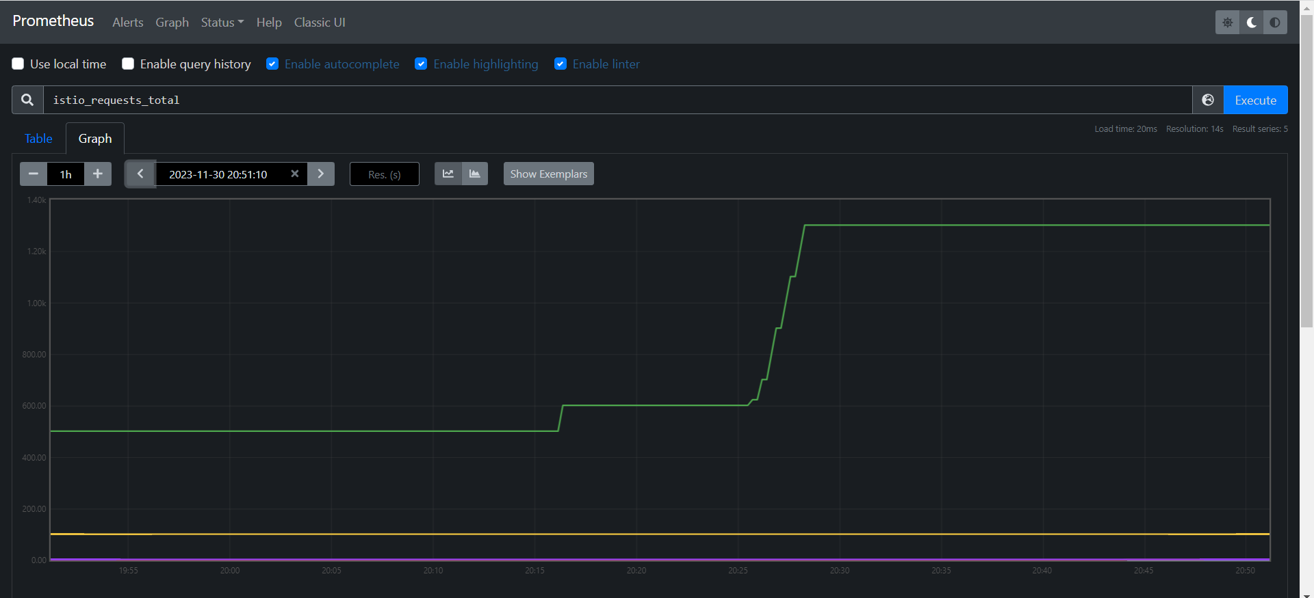Show unstacked line graph icon
This screenshot has width=1314, height=598.
click(448, 174)
